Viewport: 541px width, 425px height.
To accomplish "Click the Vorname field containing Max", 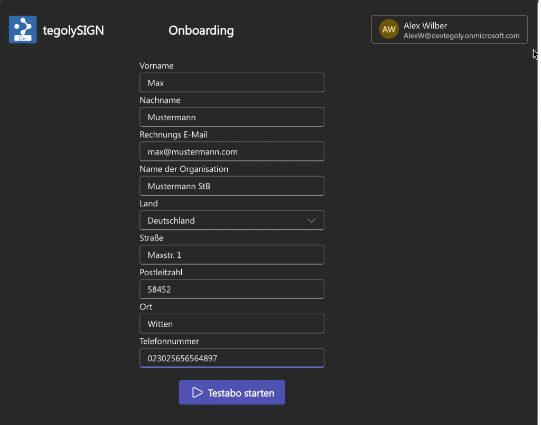I will point(231,83).
